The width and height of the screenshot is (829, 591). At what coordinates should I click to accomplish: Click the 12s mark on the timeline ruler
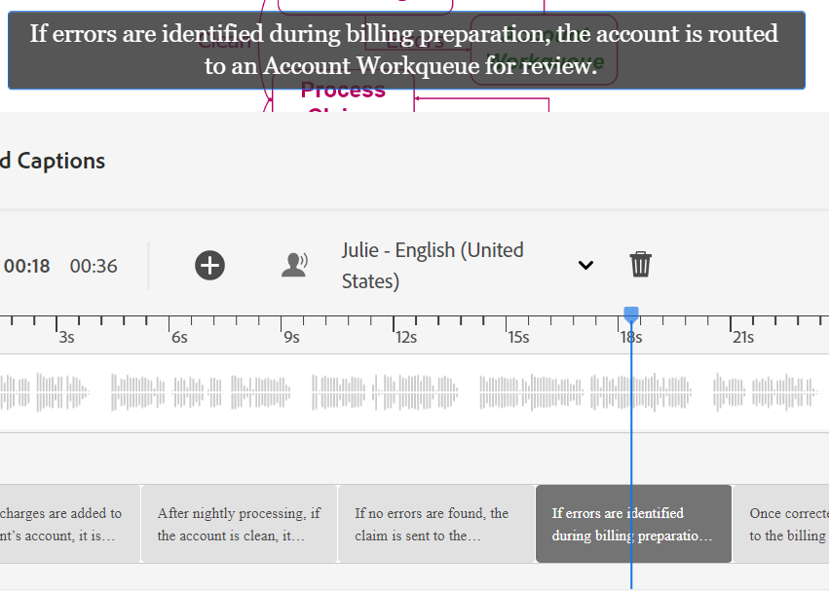[x=405, y=337]
